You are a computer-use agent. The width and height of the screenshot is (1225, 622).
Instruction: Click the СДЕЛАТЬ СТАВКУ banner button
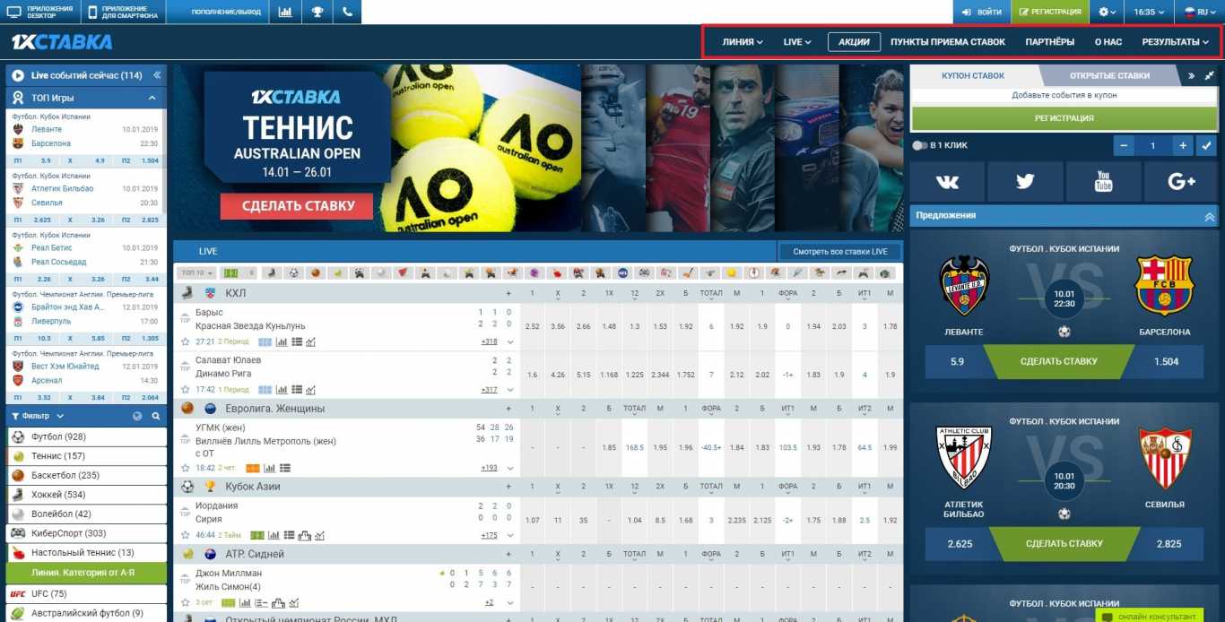[x=297, y=205]
